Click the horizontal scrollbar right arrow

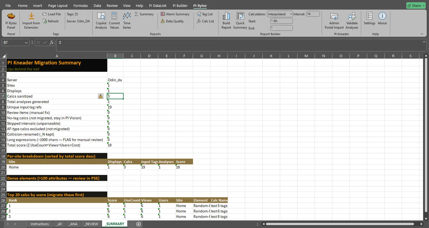pos(421,224)
